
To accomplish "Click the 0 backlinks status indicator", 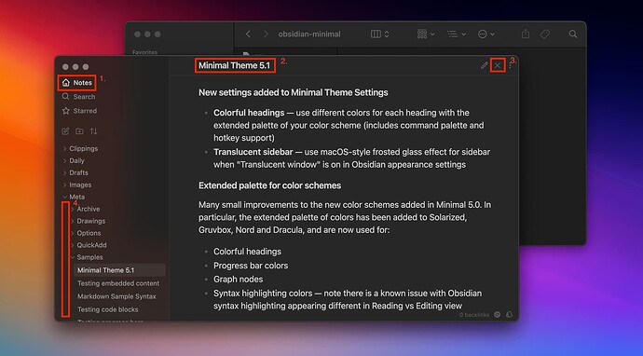I will point(474,315).
